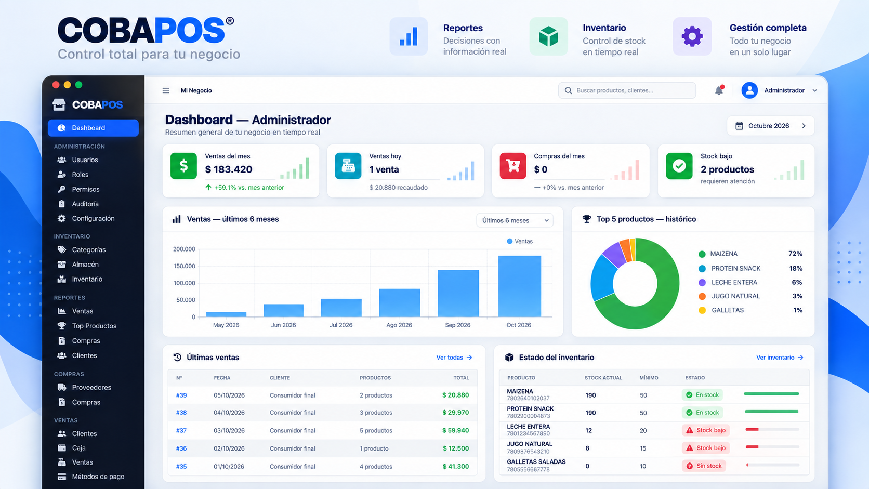The image size is (869, 489).
Task: Click the Mi Negocio breadcrumb text
Action: coord(196,90)
